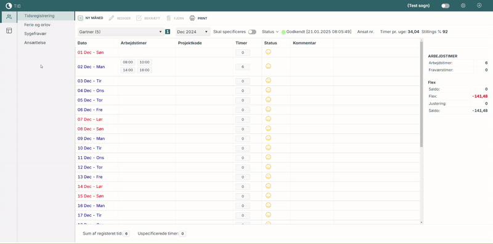Click the PRINT button
493x244 pixels.
pos(198,18)
